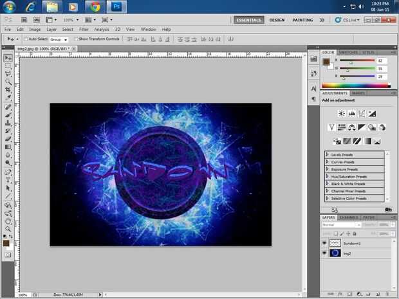The image size is (399, 299).
Task: Select the Gradient tool
Action: [8, 147]
